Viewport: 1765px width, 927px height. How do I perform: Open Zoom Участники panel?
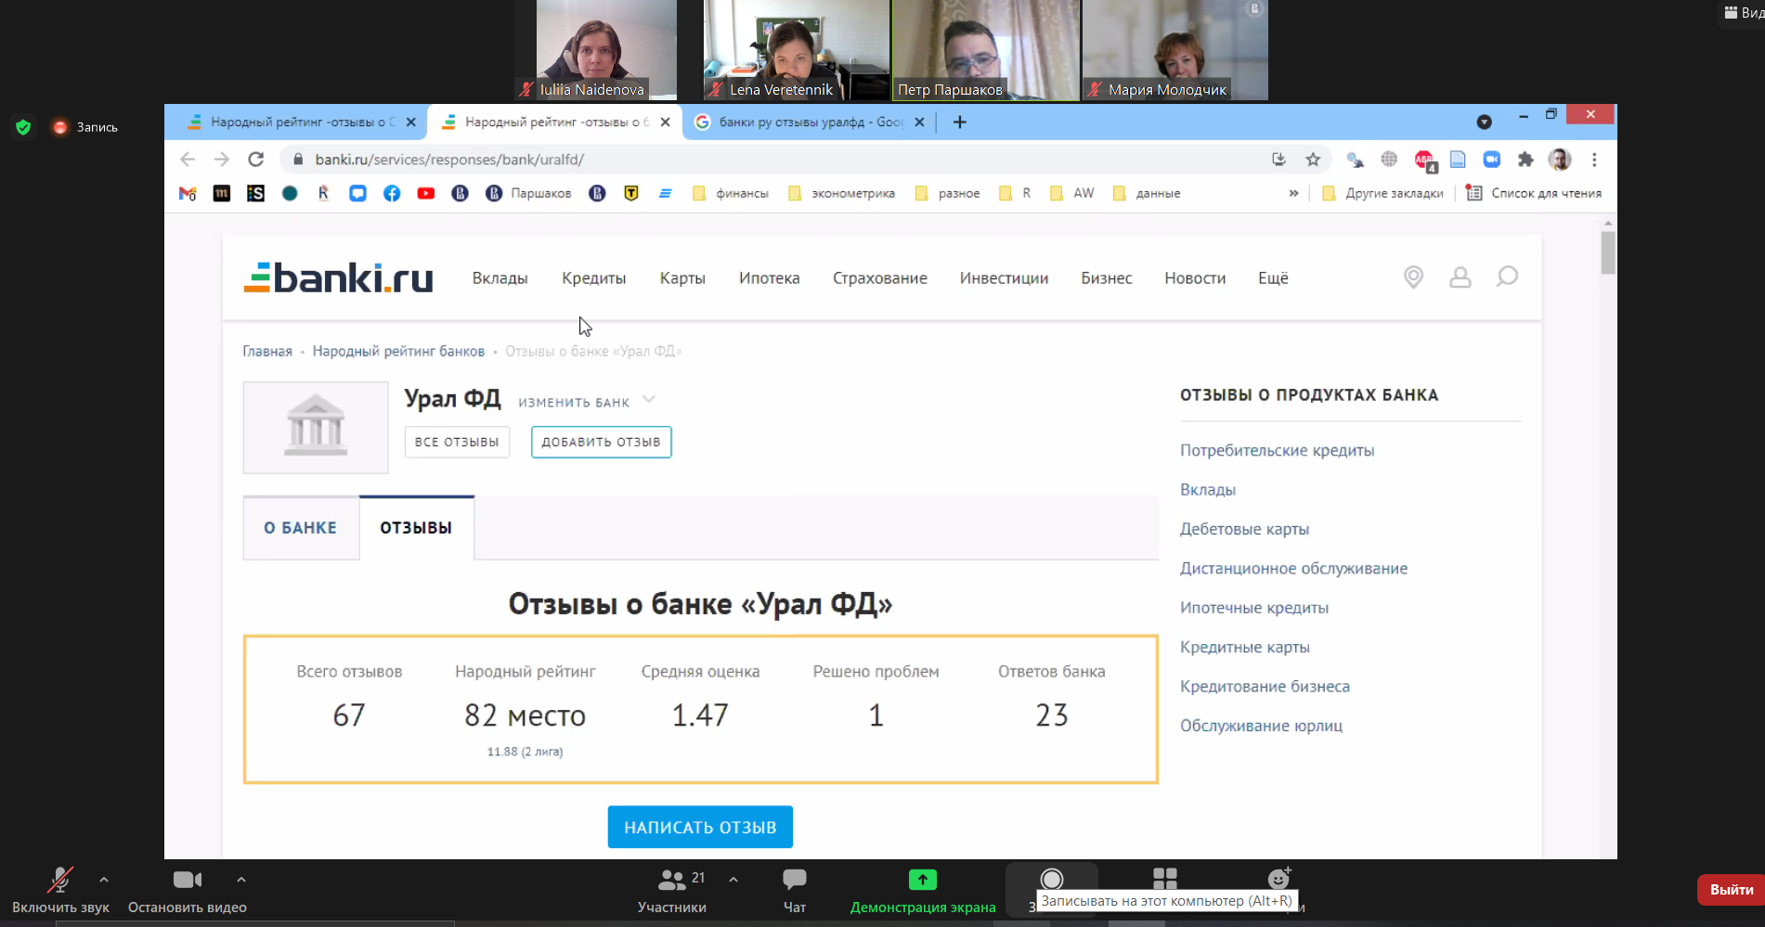[672, 891]
